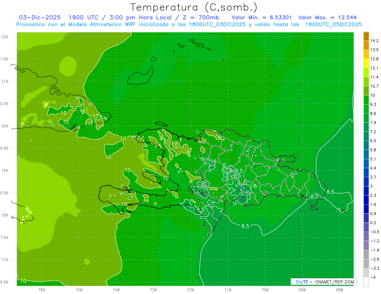Screen dimensions: 381x294
Task: Click contour label "10" near 6.5N axis label
Action: 23,281
